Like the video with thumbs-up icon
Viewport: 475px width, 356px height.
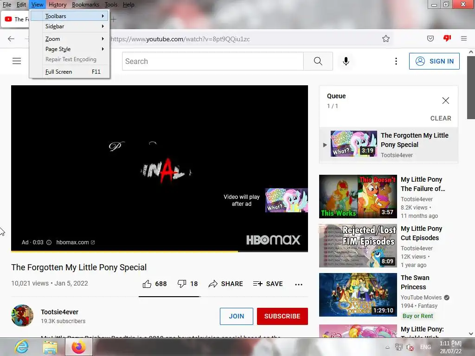pyautogui.click(x=147, y=284)
